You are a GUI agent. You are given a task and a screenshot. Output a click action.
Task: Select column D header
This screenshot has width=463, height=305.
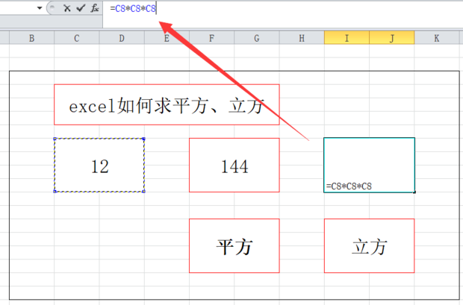pos(122,38)
